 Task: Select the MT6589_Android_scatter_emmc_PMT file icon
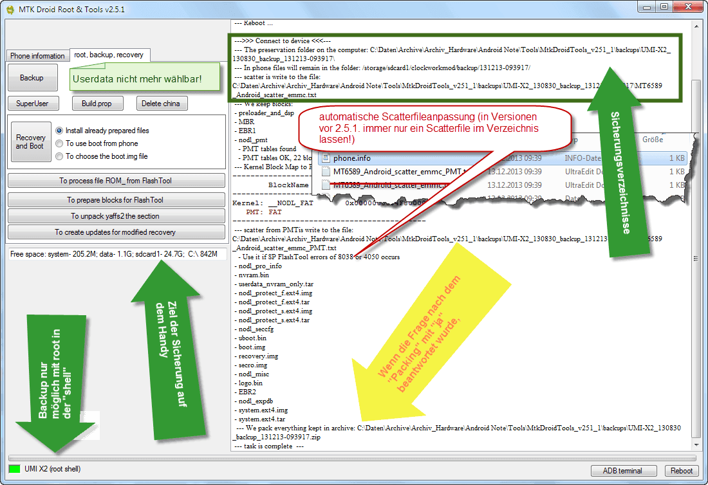click(x=326, y=172)
